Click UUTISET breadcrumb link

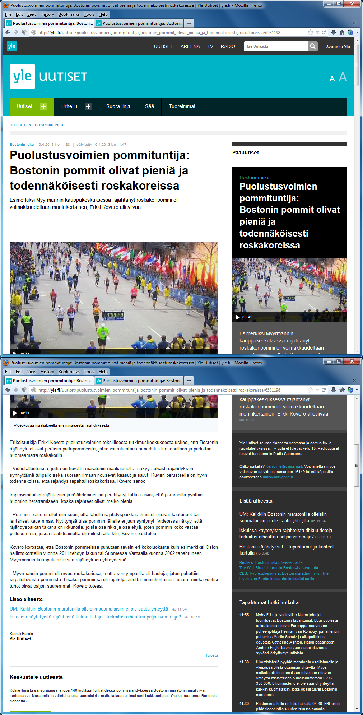(18, 125)
